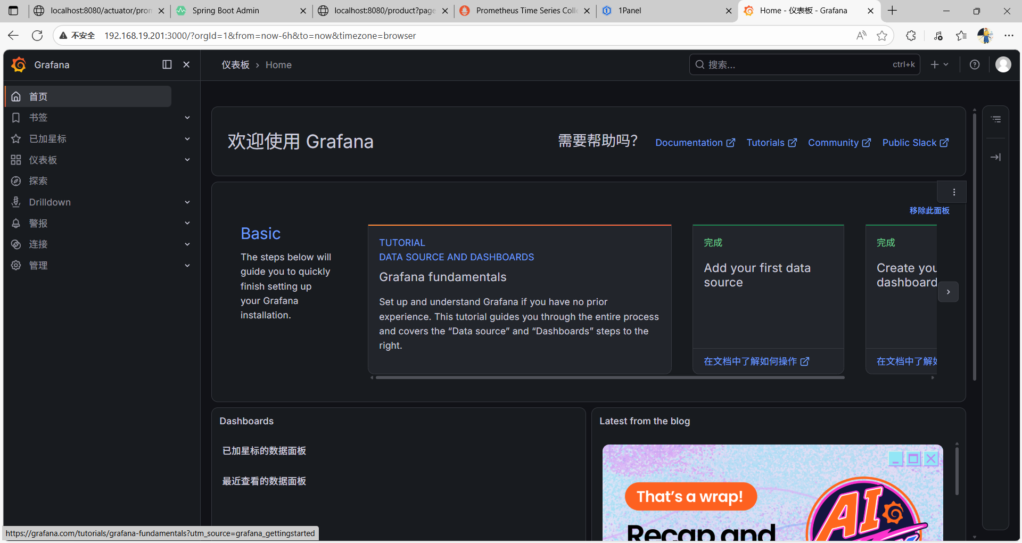Open the browser favorites list icon

click(961, 36)
